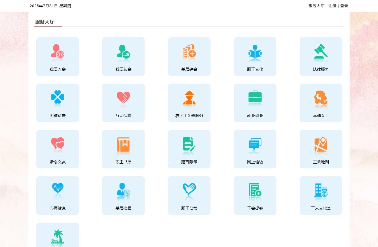
Task: Go to 服务大厅 in top navigation
Action: point(316,6)
